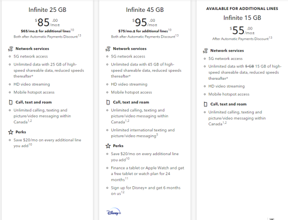Open footnote 10 beside $65/mo. additional lines

(x=72, y=30)
